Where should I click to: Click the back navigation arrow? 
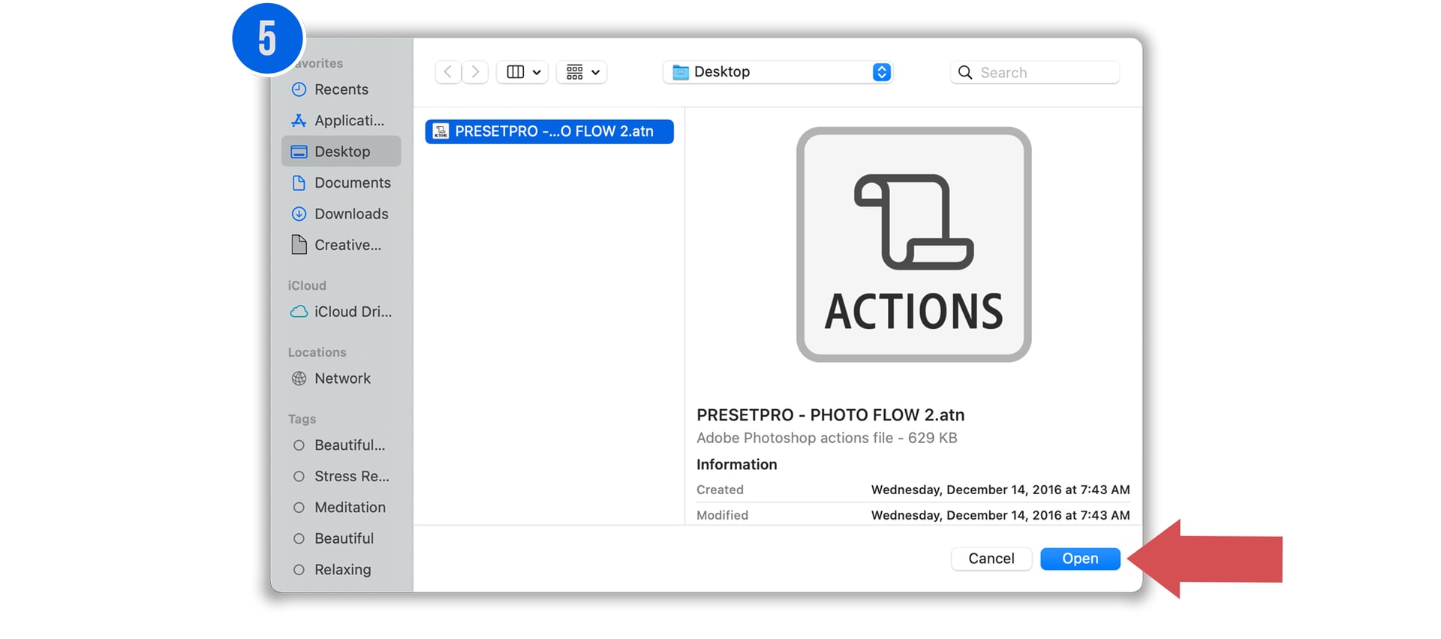448,72
